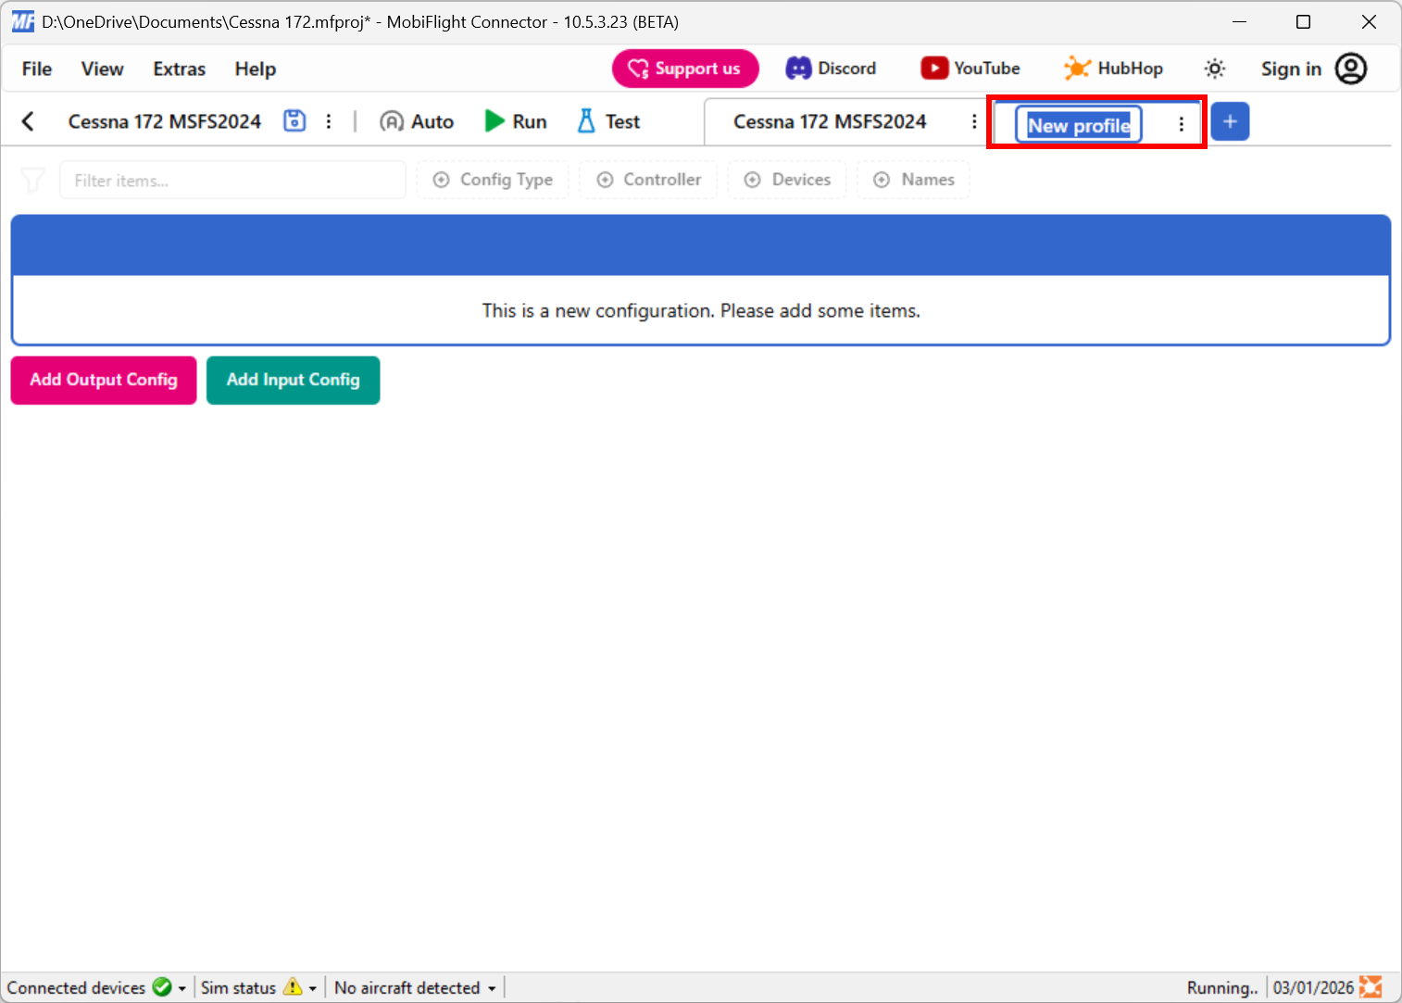The height and width of the screenshot is (1003, 1402).
Task: Open the Discord community
Action: coord(831,68)
